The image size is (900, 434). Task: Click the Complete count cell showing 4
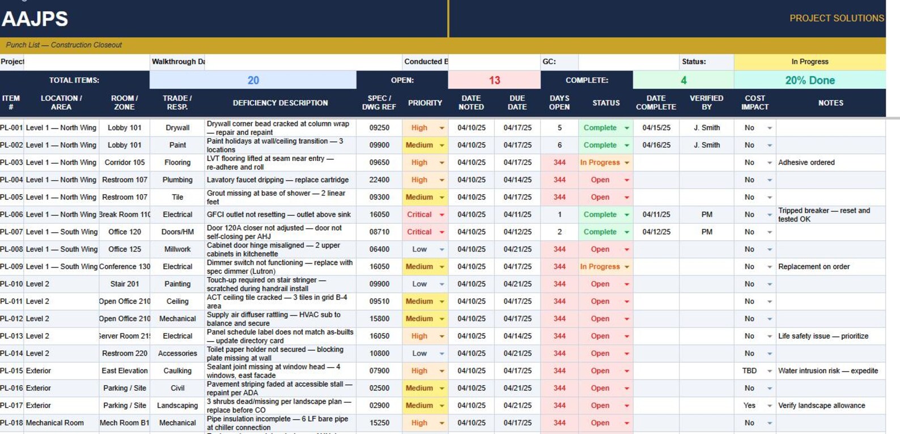pyautogui.click(x=684, y=80)
